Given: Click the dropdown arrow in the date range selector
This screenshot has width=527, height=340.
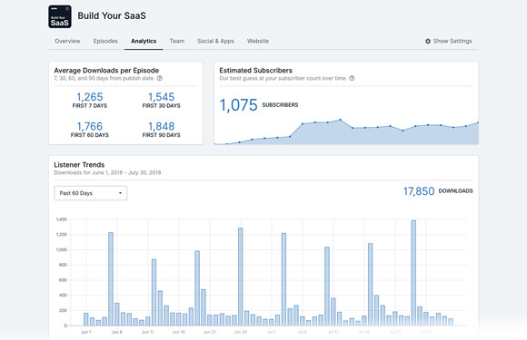Looking at the screenshot, I should click(x=120, y=193).
